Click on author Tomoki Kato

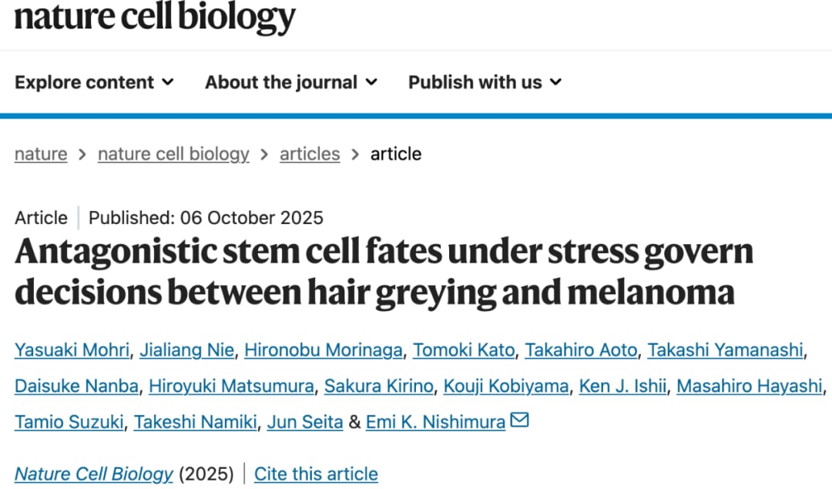tap(464, 350)
